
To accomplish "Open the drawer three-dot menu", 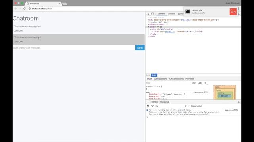I will tap(148, 102).
